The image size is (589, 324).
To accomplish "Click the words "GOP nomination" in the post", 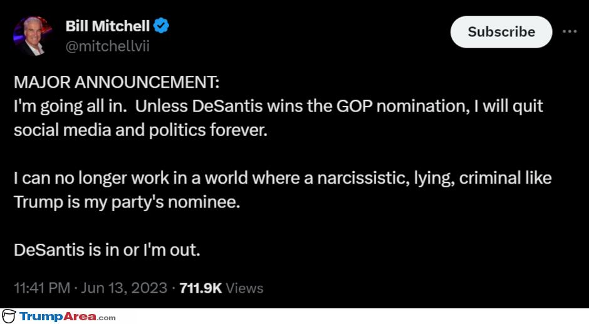I will click(403, 107).
